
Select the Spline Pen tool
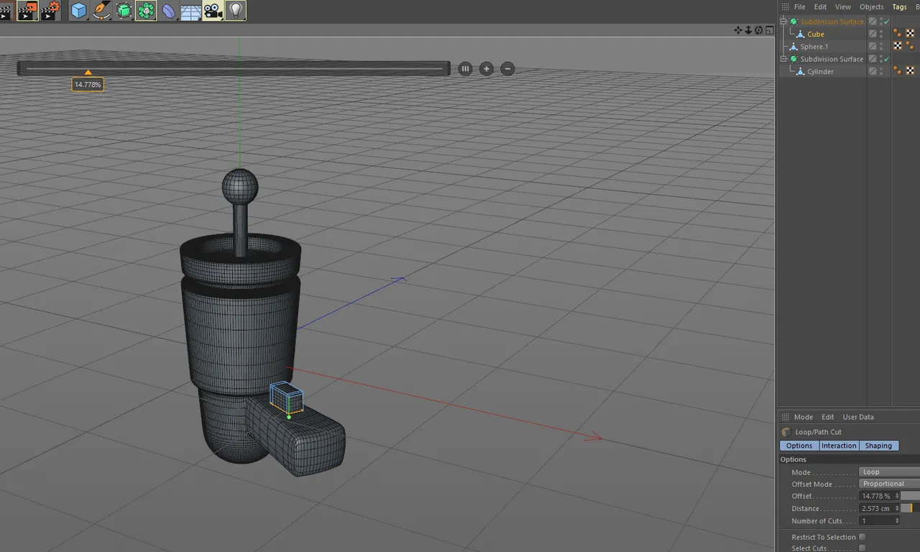tap(101, 10)
